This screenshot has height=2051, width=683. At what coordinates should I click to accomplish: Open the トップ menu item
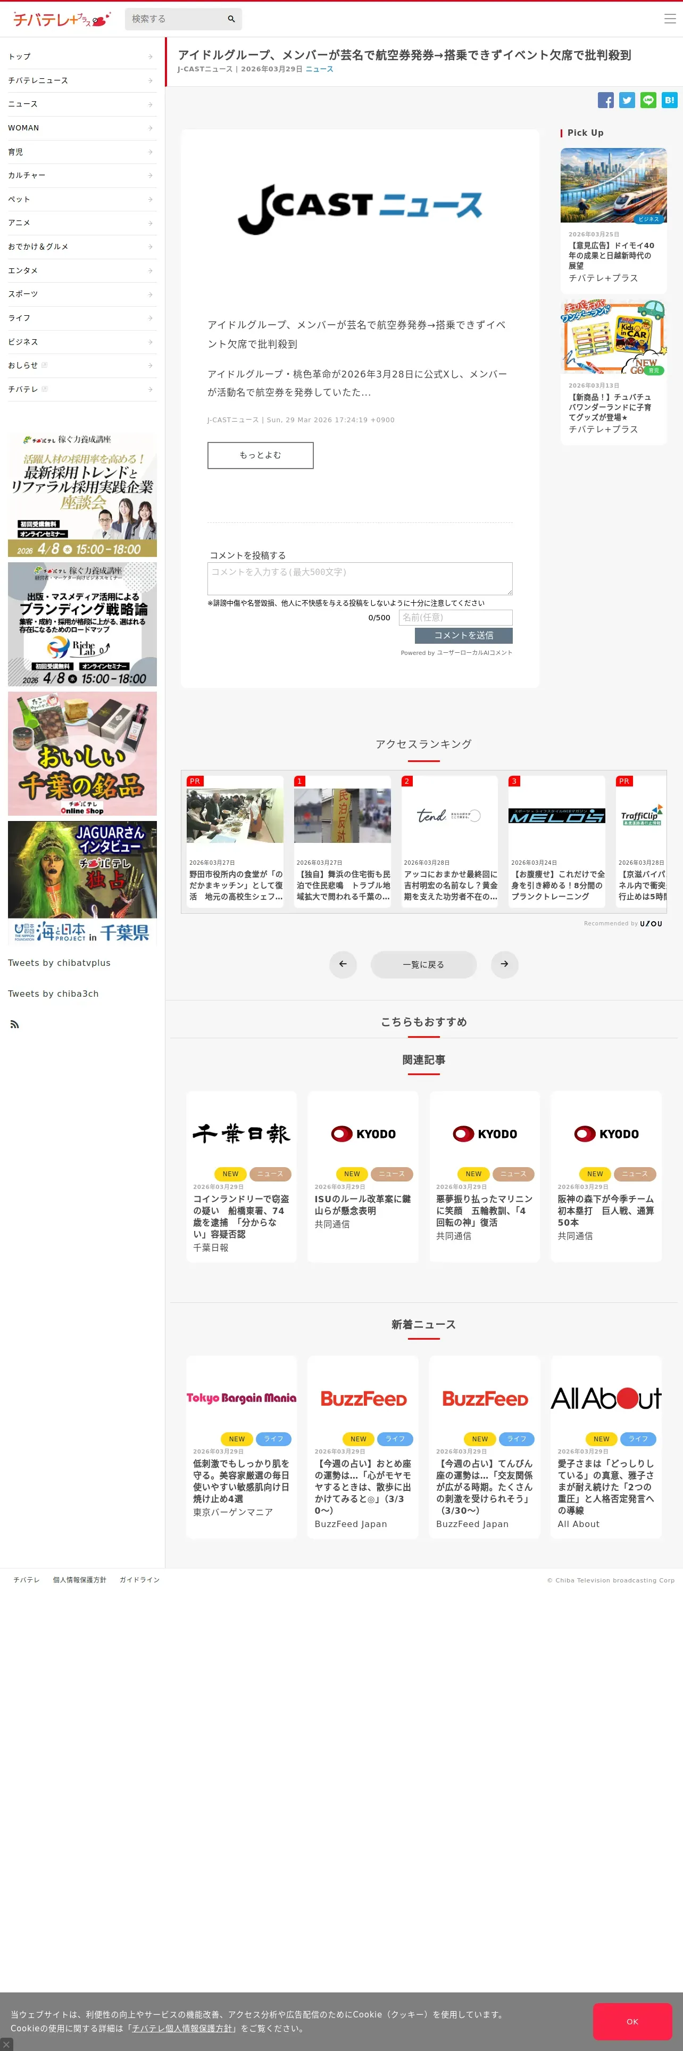coord(82,56)
